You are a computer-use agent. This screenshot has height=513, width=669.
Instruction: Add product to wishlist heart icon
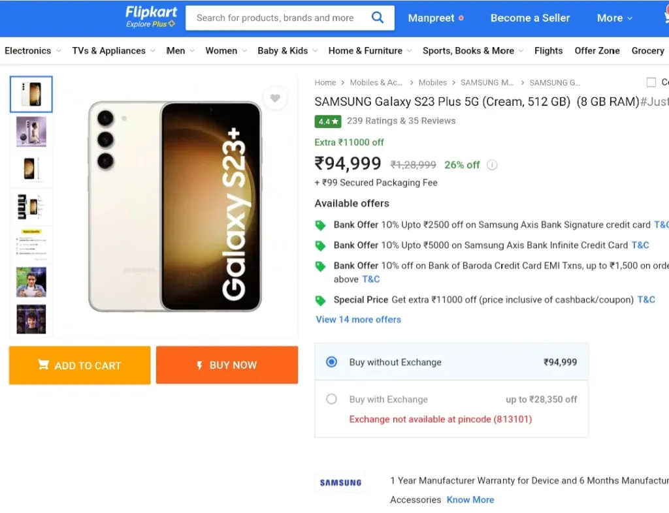(275, 98)
